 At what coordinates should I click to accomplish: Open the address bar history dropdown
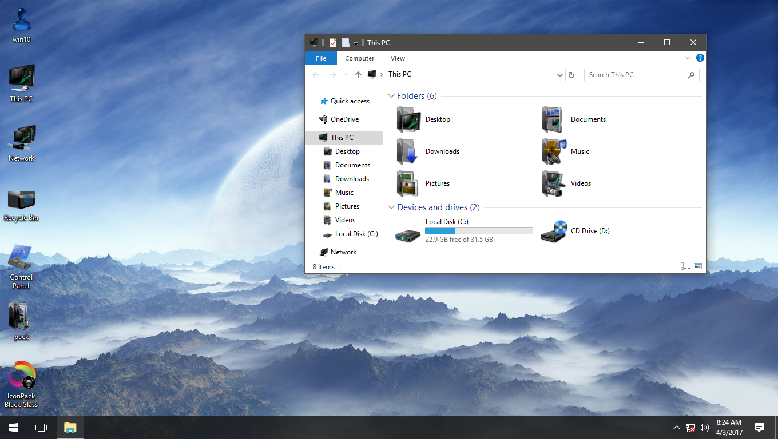click(x=560, y=75)
